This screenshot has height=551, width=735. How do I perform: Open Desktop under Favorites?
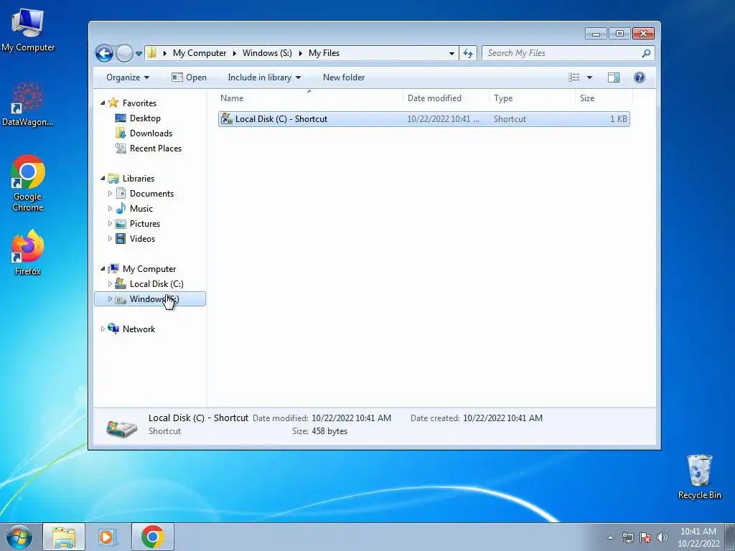145,118
